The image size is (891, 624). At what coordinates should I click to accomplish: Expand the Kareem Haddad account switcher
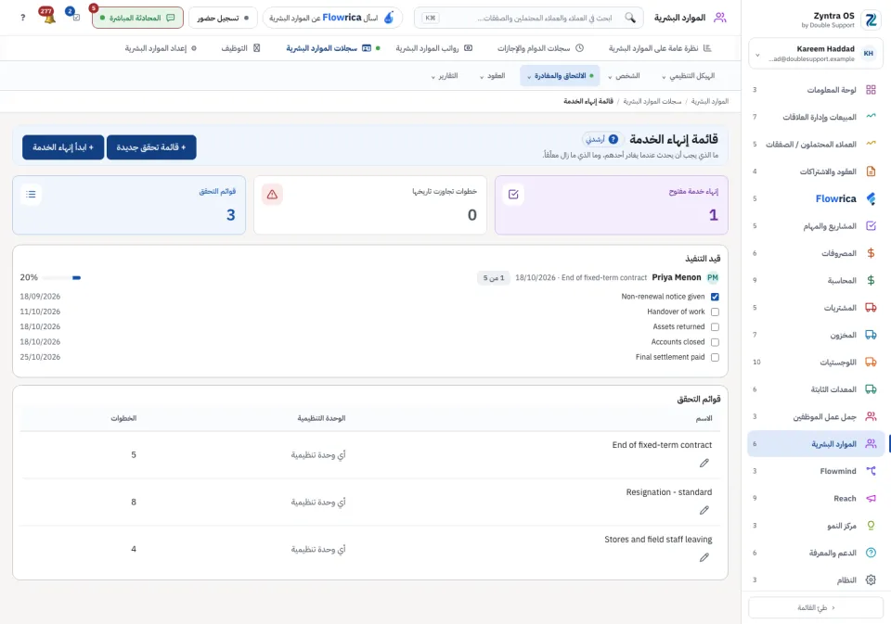(816, 54)
